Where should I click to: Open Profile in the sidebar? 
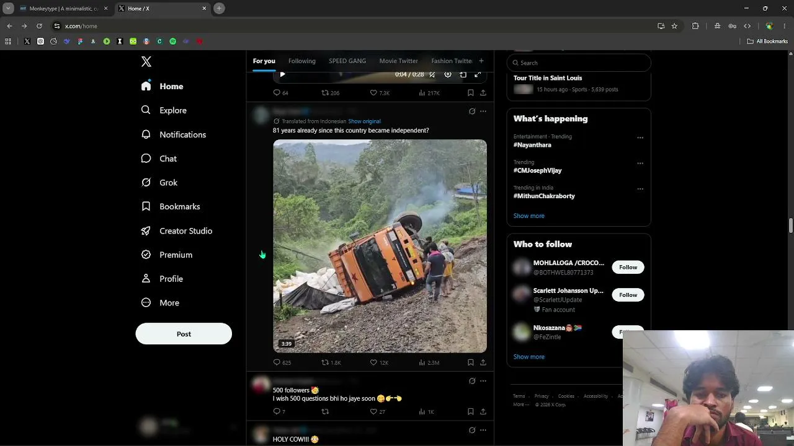[x=161, y=279]
